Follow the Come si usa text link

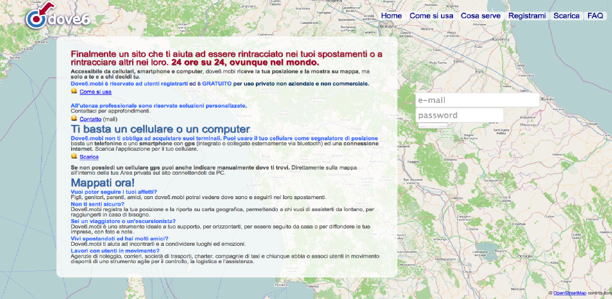(x=96, y=92)
